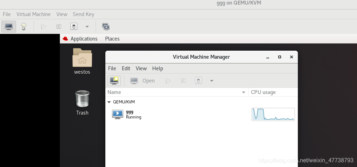
Task: Minimize the Virtual Machine Manager window
Action: [268, 57]
